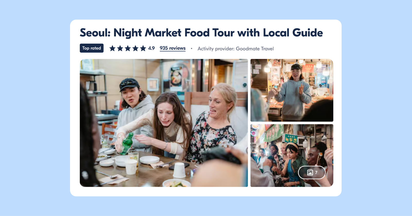This screenshot has height=216, width=412.
Task: Click the green soju bottle in photo
Action: pyautogui.click(x=127, y=144)
